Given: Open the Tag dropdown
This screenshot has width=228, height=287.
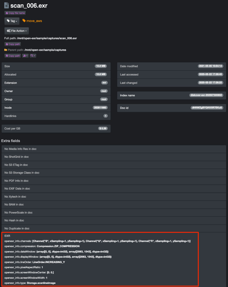Looking at the screenshot, I should tap(12, 21).
